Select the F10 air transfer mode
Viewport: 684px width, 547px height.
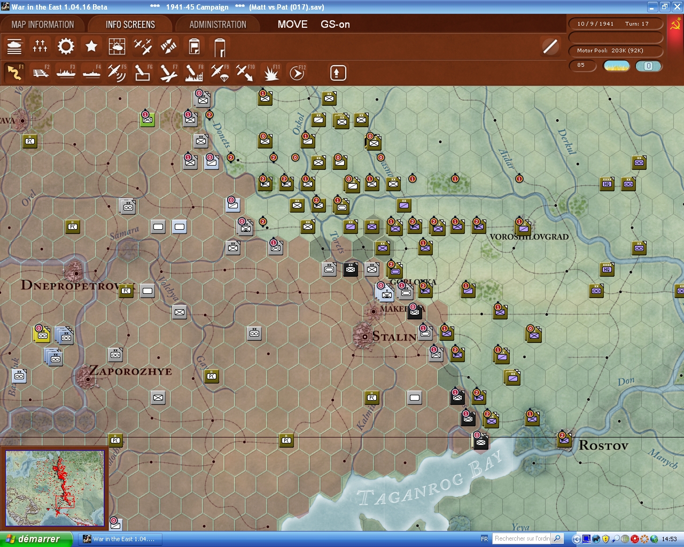coord(245,73)
